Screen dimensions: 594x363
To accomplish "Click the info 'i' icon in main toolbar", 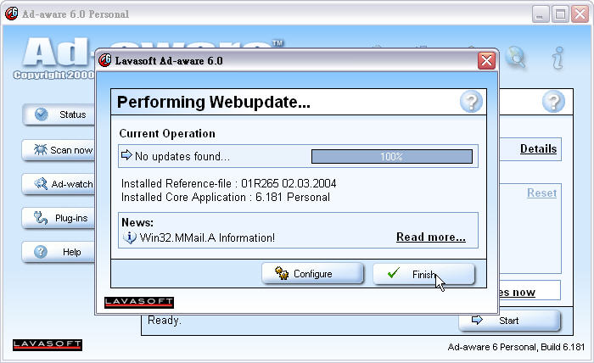I will [x=558, y=58].
